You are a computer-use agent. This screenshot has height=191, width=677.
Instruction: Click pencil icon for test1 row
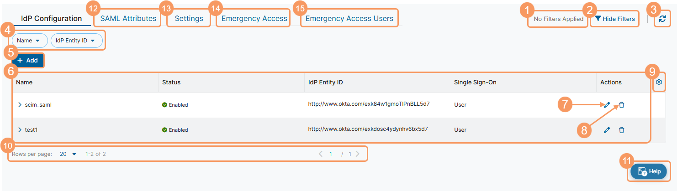pyautogui.click(x=607, y=130)
